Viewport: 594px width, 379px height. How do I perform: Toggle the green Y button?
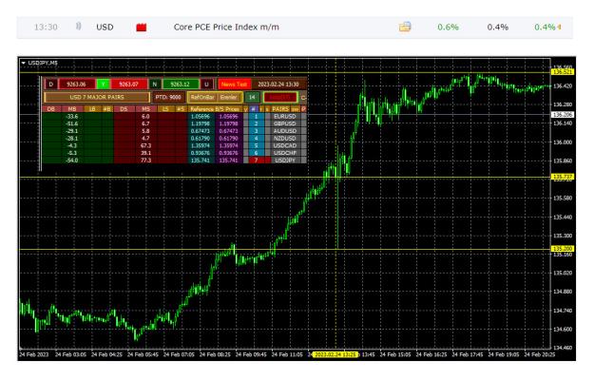[103, 84]
